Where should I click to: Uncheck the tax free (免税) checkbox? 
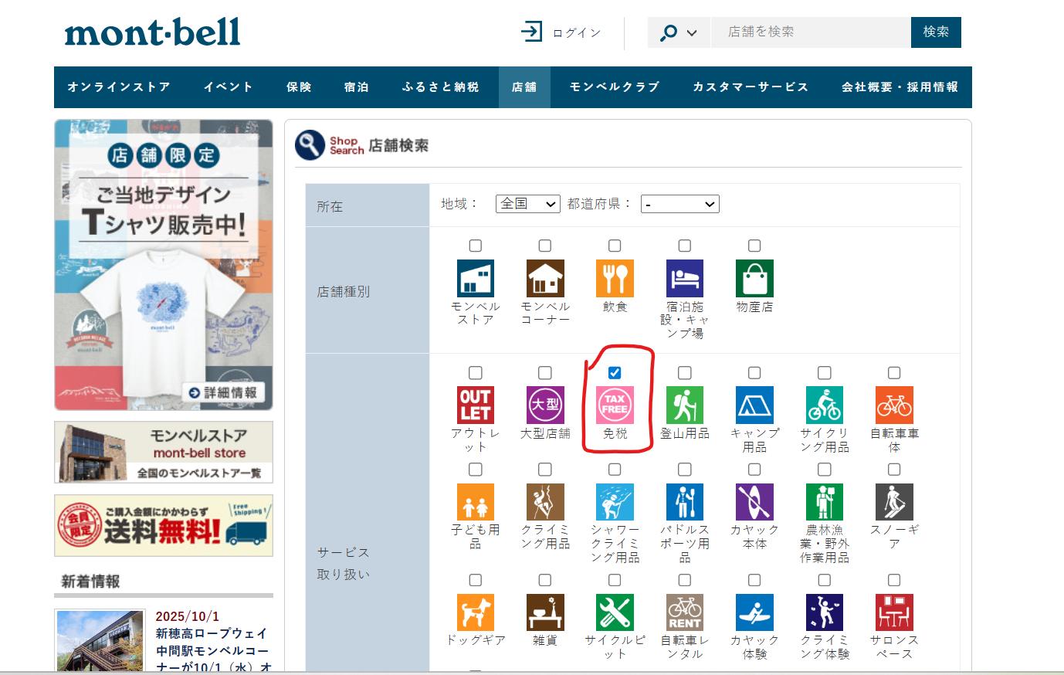pos(615,373)
